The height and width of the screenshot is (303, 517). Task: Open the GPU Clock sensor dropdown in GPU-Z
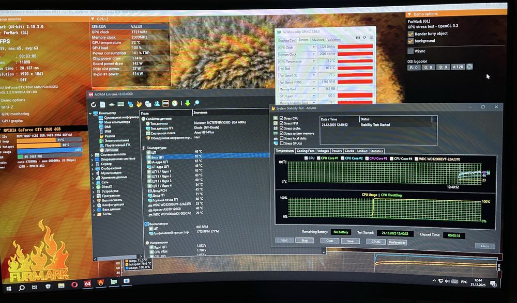coord(314,47)
